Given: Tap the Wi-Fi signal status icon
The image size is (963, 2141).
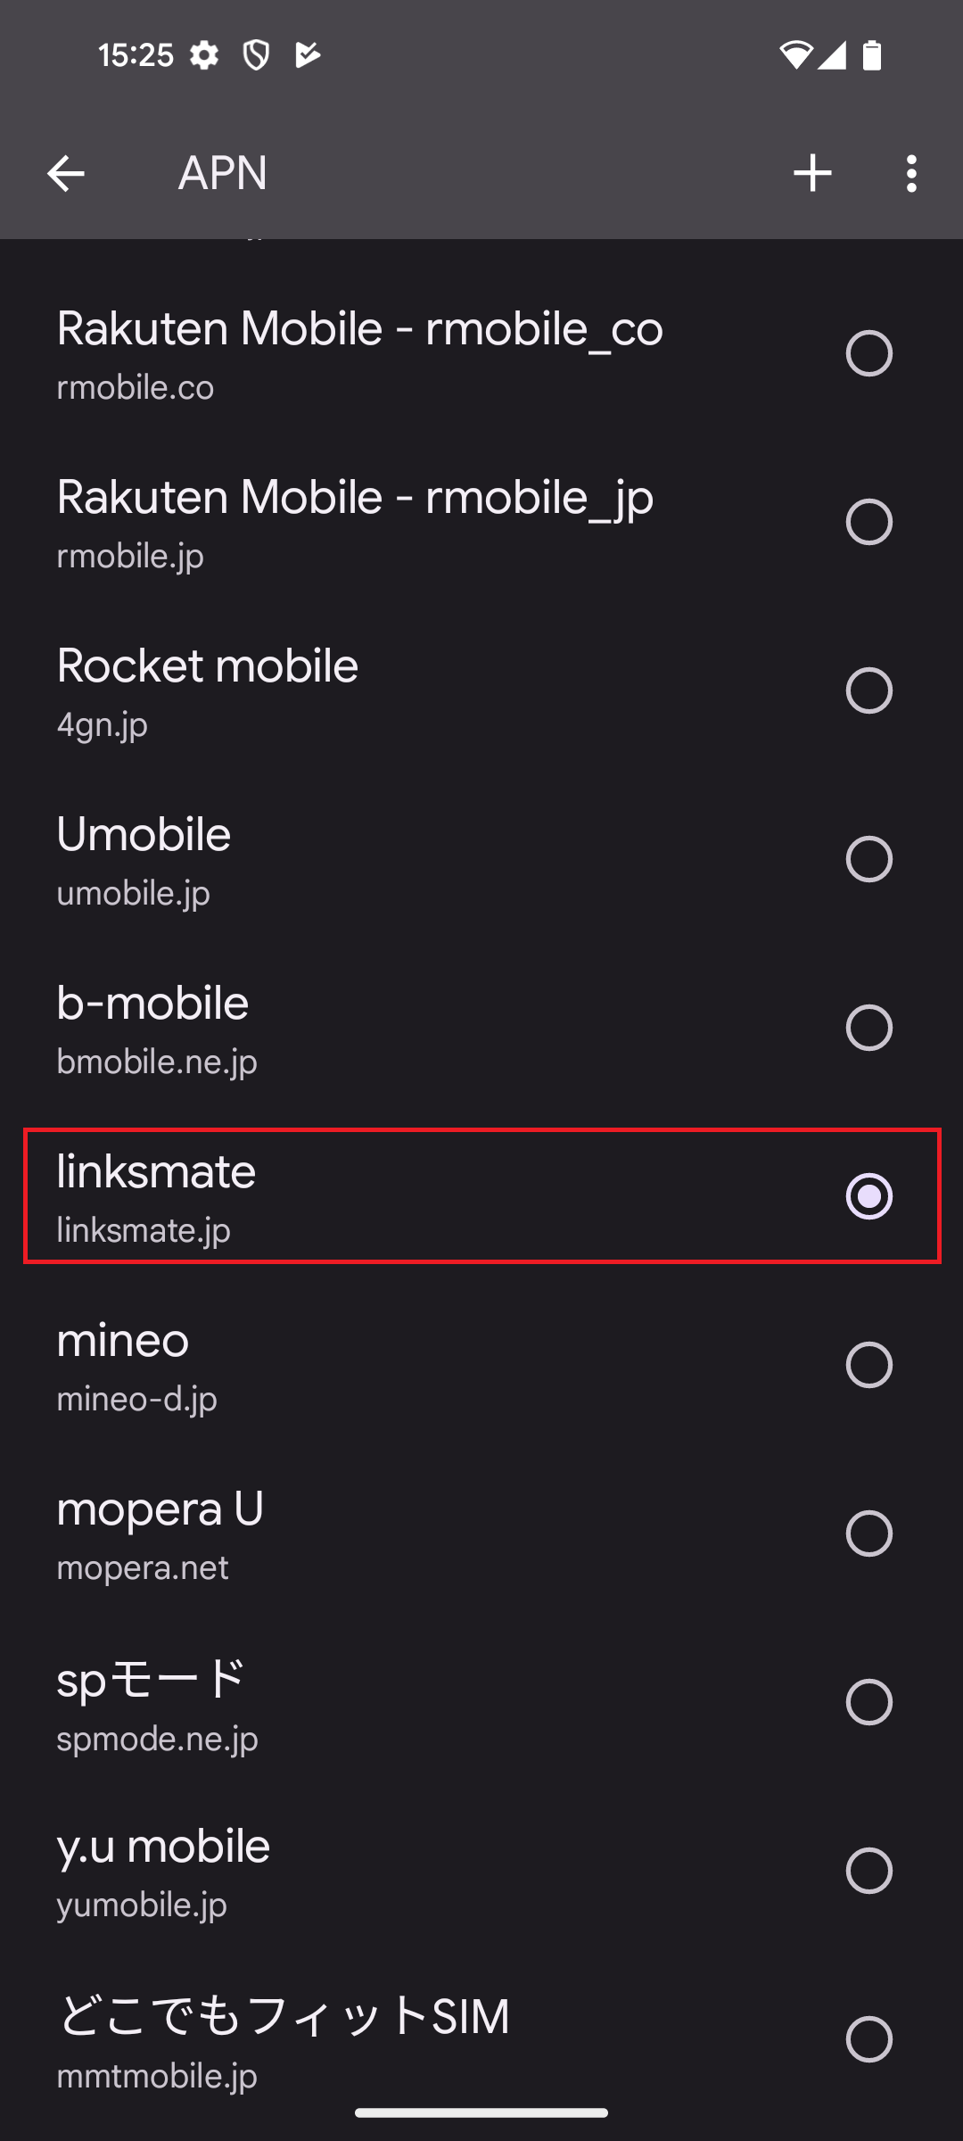Looking at the screenshot, I should pyautogui.click(x=794, y=55).
